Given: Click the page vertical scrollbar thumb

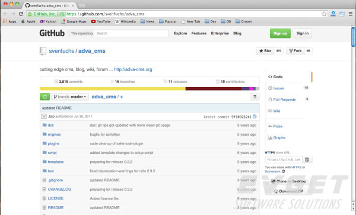Looking at the screenshot, I should 353,37.
